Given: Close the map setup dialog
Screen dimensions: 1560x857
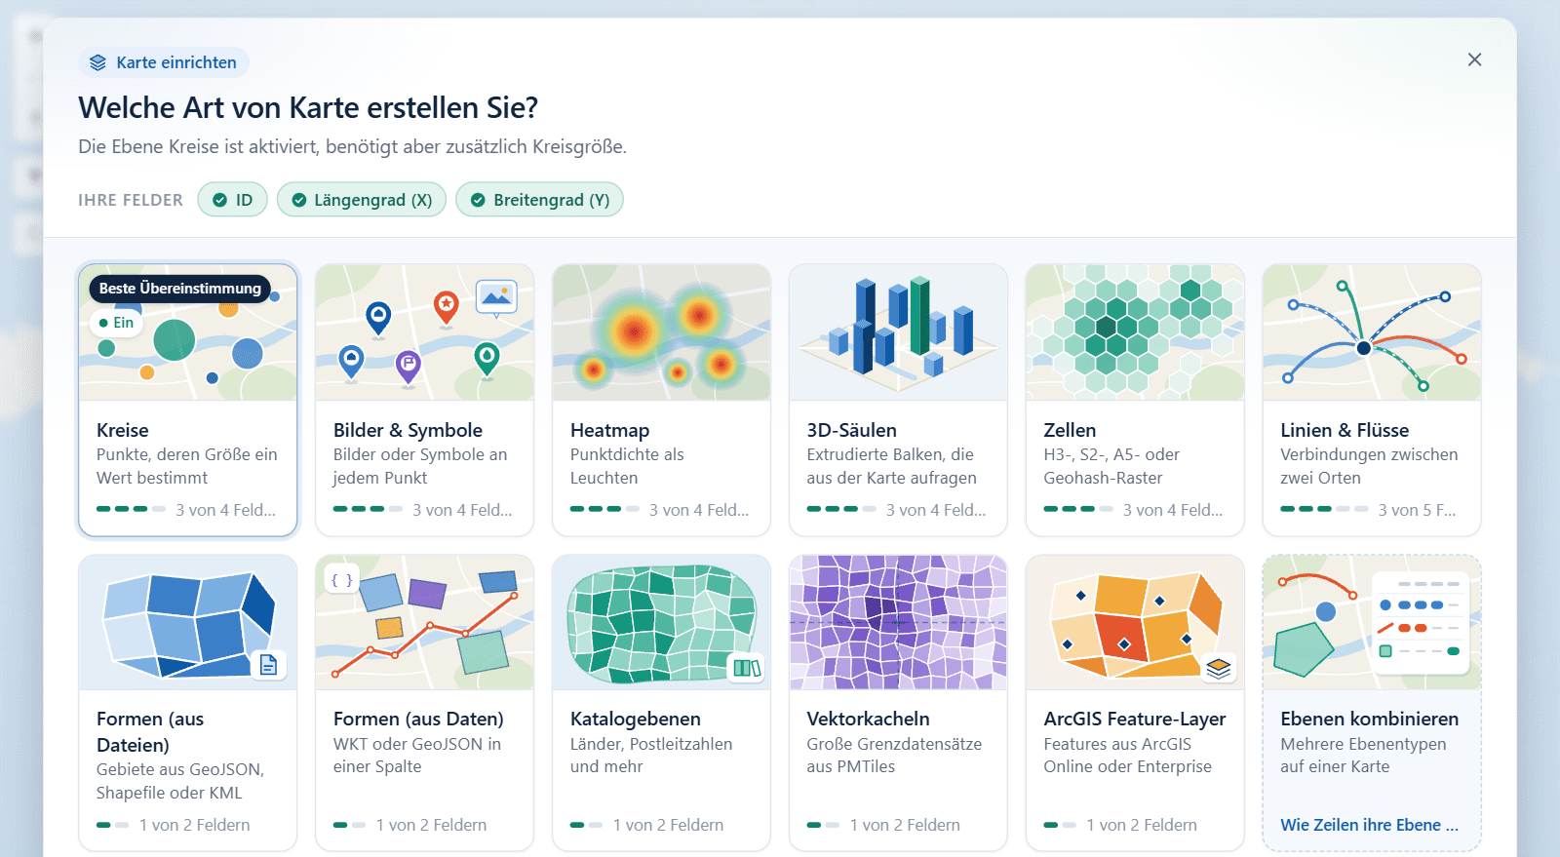Looking at the screenshot, I should tap(1474, 59).
